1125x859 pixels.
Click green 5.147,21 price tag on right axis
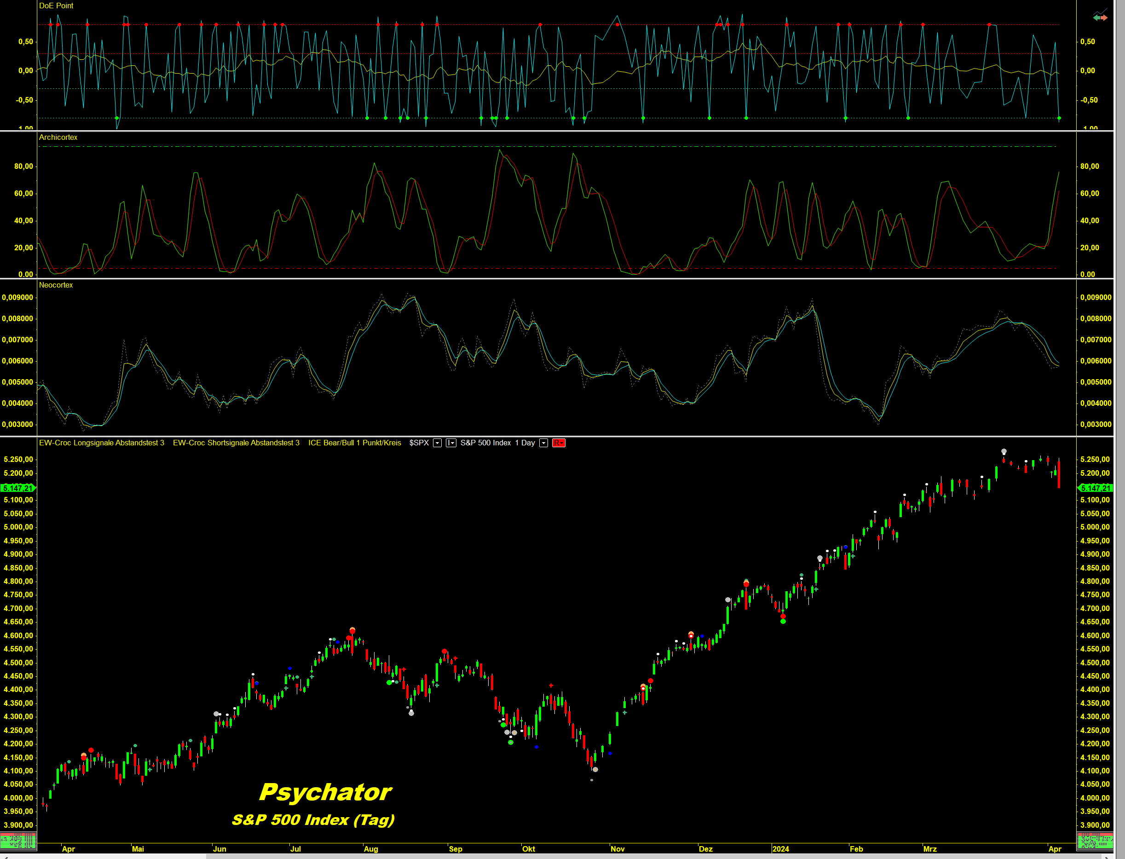pos(1096,488)
